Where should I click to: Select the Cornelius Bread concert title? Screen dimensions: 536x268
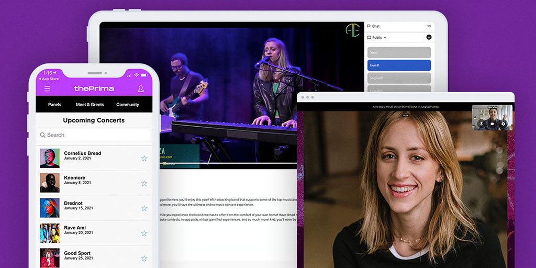click(82, 153)
